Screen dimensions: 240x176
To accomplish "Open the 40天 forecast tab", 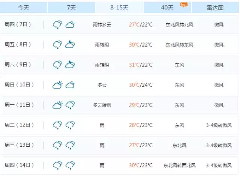I will pos(167,8).
